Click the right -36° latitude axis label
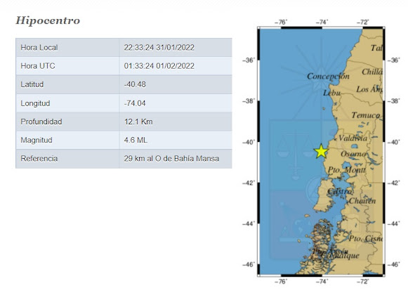The width and height of the screenshot is (408, 307). [x=394, y=60]
